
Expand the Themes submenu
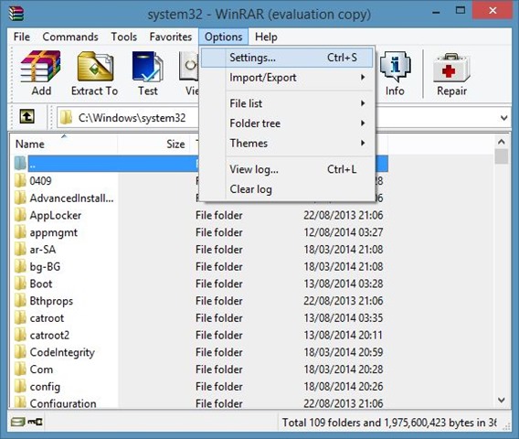pyautogui.click(x=287, y=143)
